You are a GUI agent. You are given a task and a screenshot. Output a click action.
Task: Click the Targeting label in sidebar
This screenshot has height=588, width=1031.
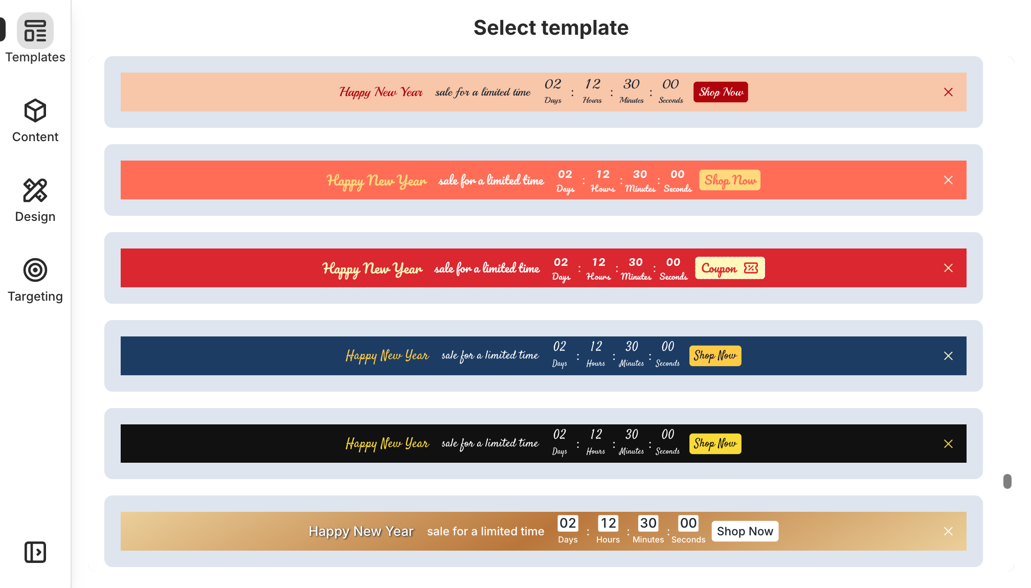tap(35, 297)
